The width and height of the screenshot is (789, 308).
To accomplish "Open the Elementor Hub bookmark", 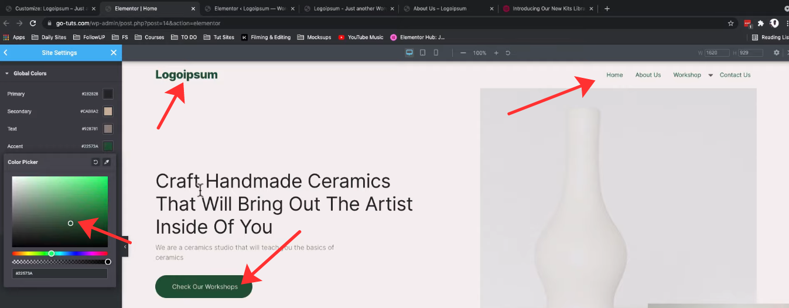I will click(418, 37).
